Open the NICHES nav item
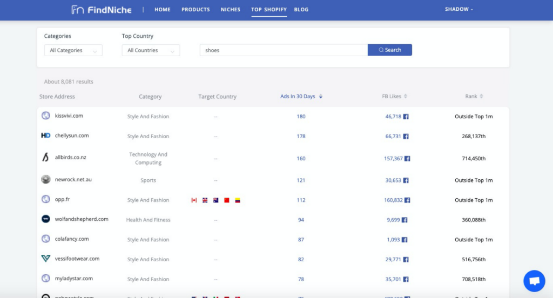 click(x=231, y=10)
